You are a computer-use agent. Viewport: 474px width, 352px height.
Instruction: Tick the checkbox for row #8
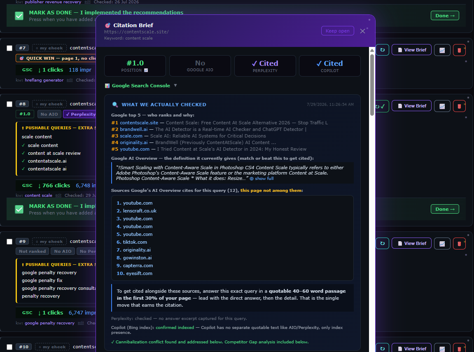(x=9, y=104)
